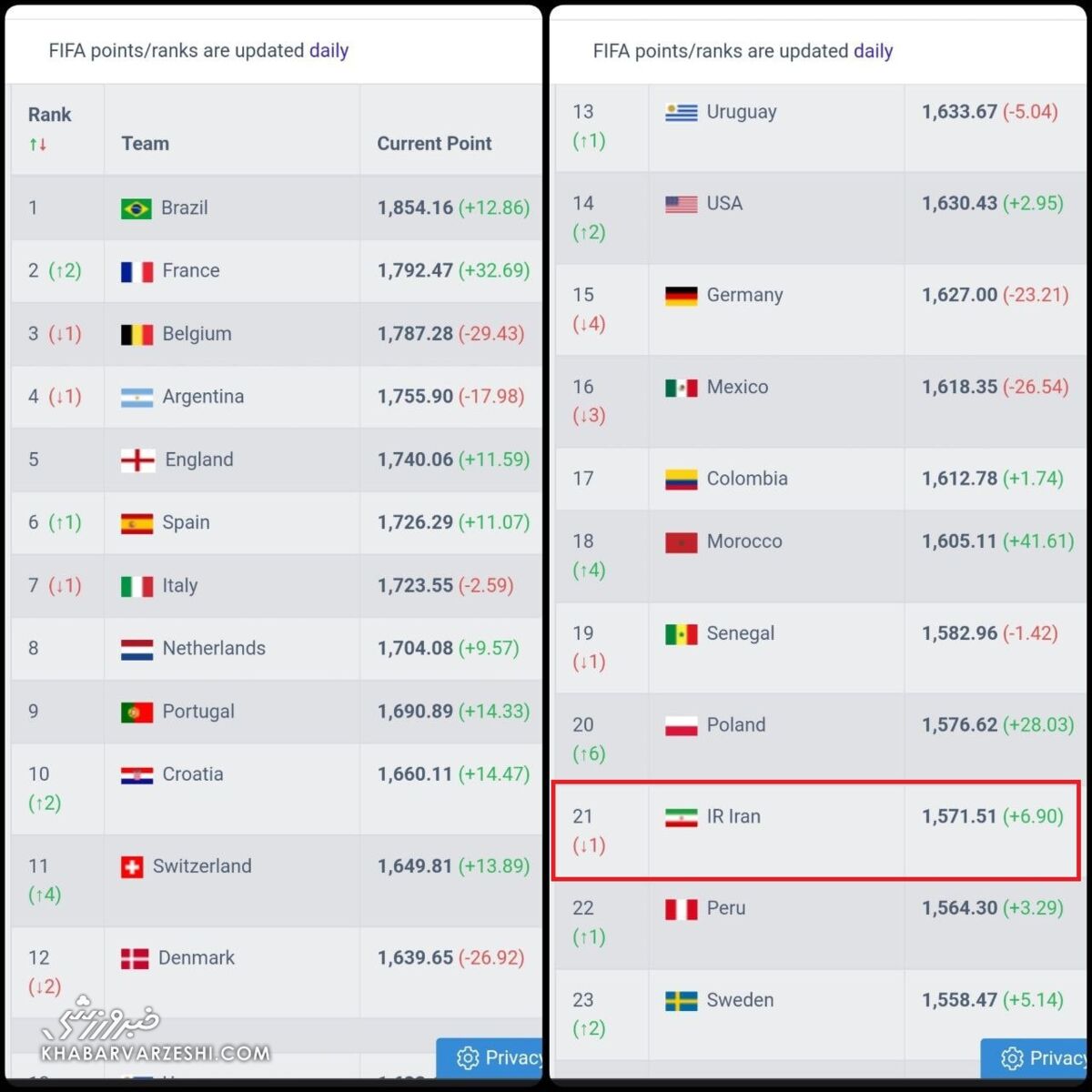Select the Germany flag icon
The width and height of the screenshot is (1092, 1092).
coord(681,296)
